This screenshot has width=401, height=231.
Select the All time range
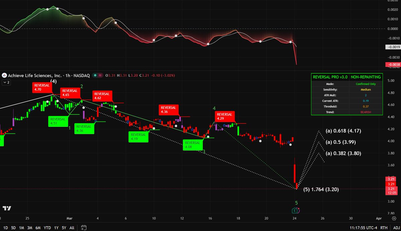tap(72, 228)
